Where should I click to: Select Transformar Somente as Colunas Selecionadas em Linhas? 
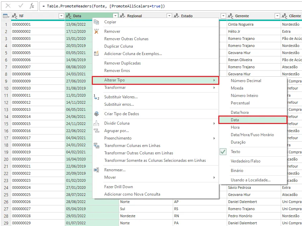pos(155,160)
